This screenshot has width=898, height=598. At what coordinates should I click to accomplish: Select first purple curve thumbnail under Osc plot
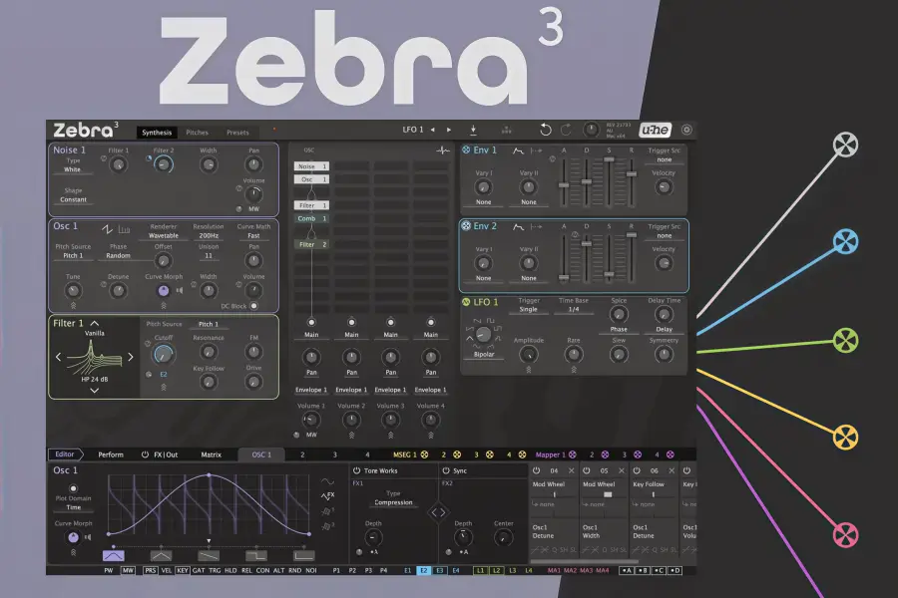114,555
